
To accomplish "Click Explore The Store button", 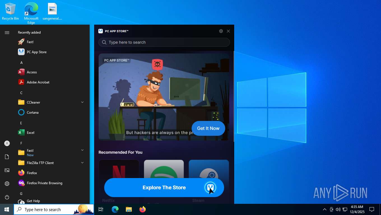I will click(x=164, y=188).
